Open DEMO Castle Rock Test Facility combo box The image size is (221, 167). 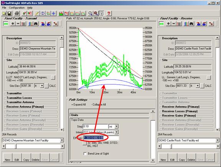click(x=217, y=141)
